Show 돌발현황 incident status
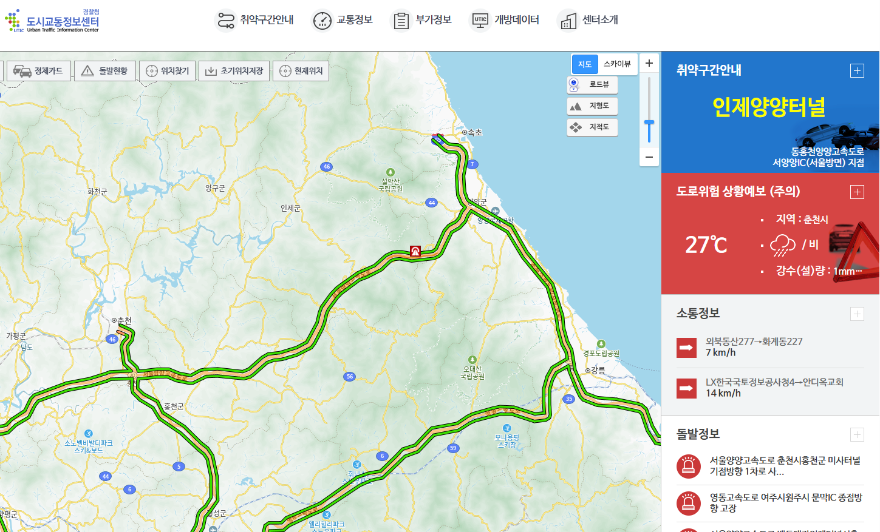The image size is (880, 532). coord(104,71)
